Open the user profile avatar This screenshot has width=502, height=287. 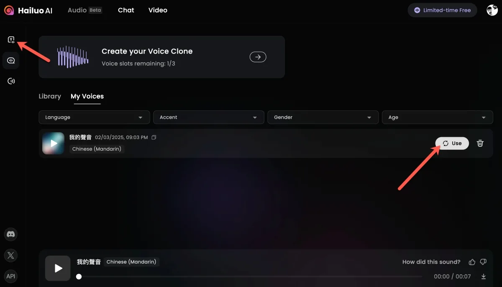tap(492, 10)
